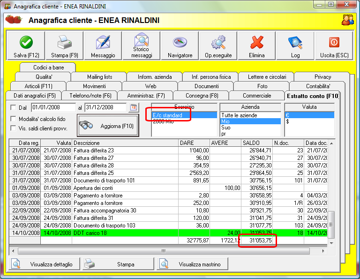Select € currency in Valuta list
This screenshot has height=279, width=360.
pyautogui.click(x=309, y=115)
